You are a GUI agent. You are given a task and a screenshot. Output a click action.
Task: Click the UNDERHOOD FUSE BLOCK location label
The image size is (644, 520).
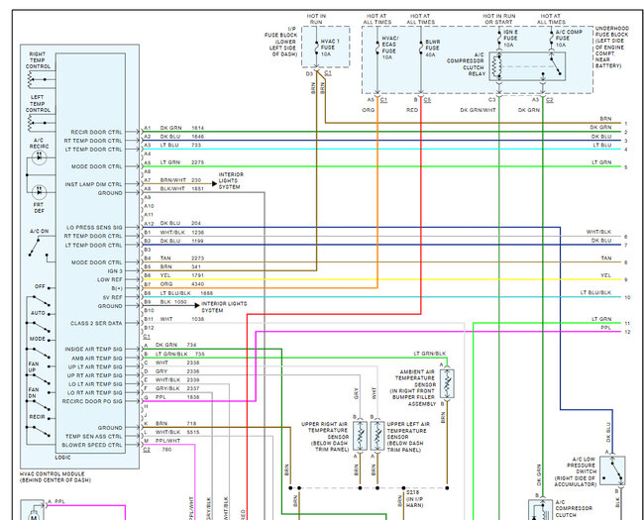612,47
